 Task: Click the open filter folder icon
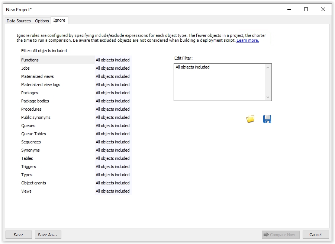[251, 119]
